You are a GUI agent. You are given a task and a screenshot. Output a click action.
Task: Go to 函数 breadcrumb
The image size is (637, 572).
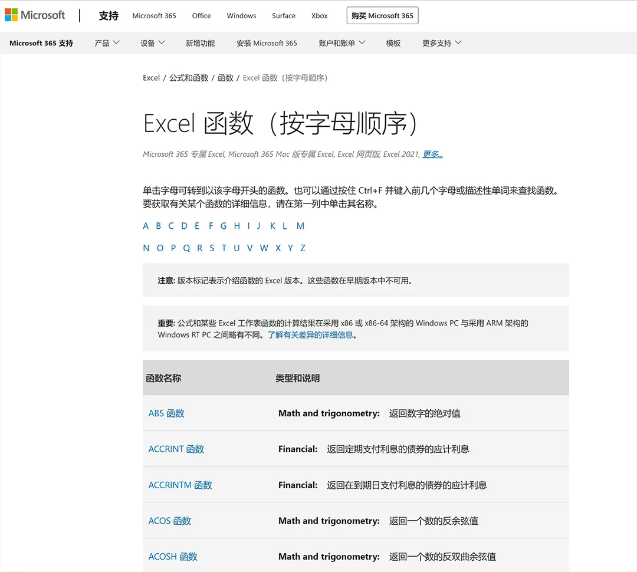[x=225, y=78]
